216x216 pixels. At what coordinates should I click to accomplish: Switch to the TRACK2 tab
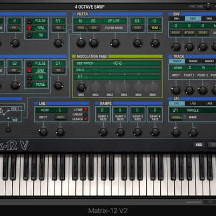pos(193,61)
